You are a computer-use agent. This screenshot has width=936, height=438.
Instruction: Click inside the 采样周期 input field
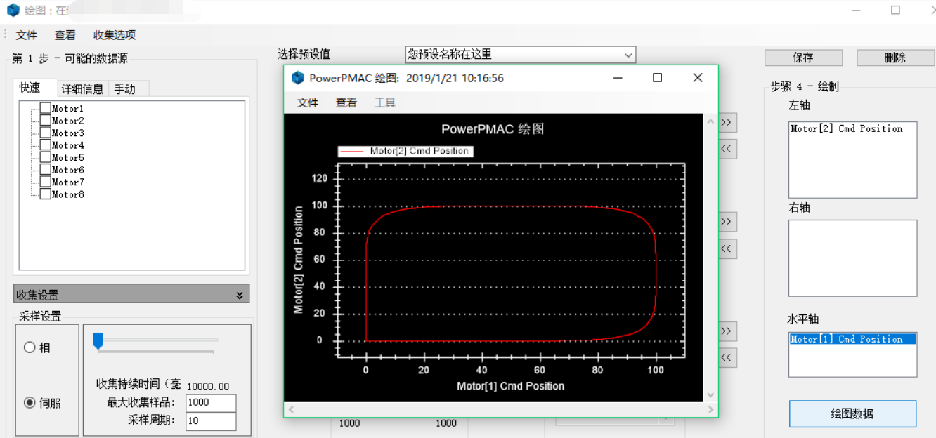coord(210,421)
